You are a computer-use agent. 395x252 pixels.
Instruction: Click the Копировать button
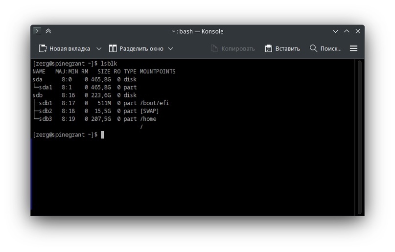pyautogui.click(x=232, y=48)
